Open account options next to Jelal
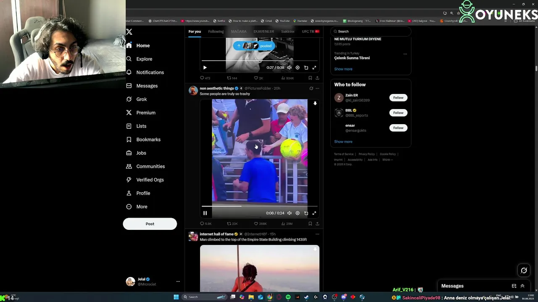538x302 pixels. click(x=178, y=281)
